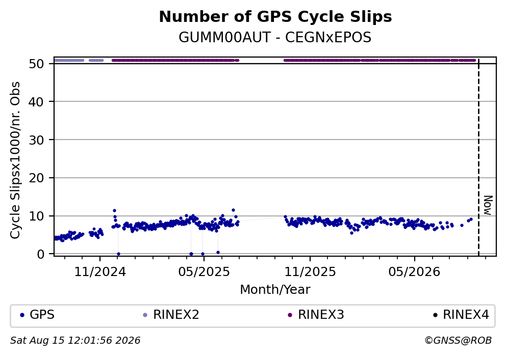Screen dimensions: 506x356
Task: Select the 'RINEX2' legend label
Action: pos(176,315)
